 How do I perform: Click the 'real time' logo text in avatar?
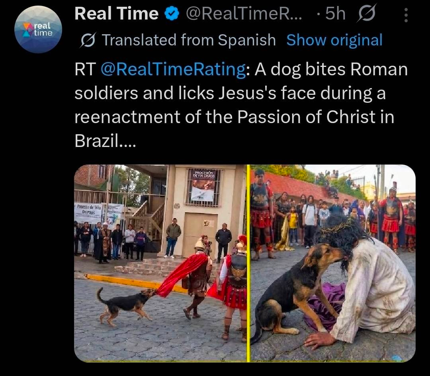[x=43, y=30]
